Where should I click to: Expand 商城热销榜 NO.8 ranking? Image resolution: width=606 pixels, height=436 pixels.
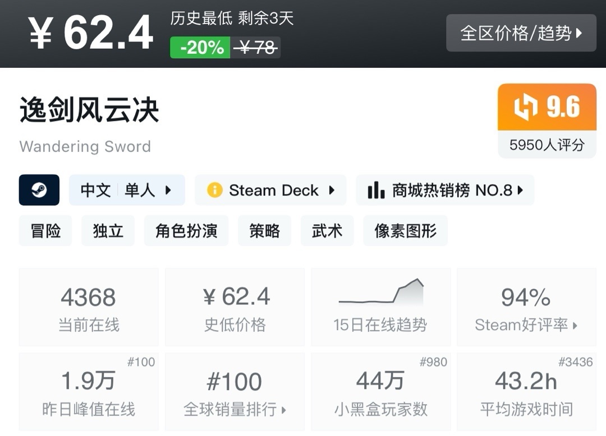tap(445, 190)
